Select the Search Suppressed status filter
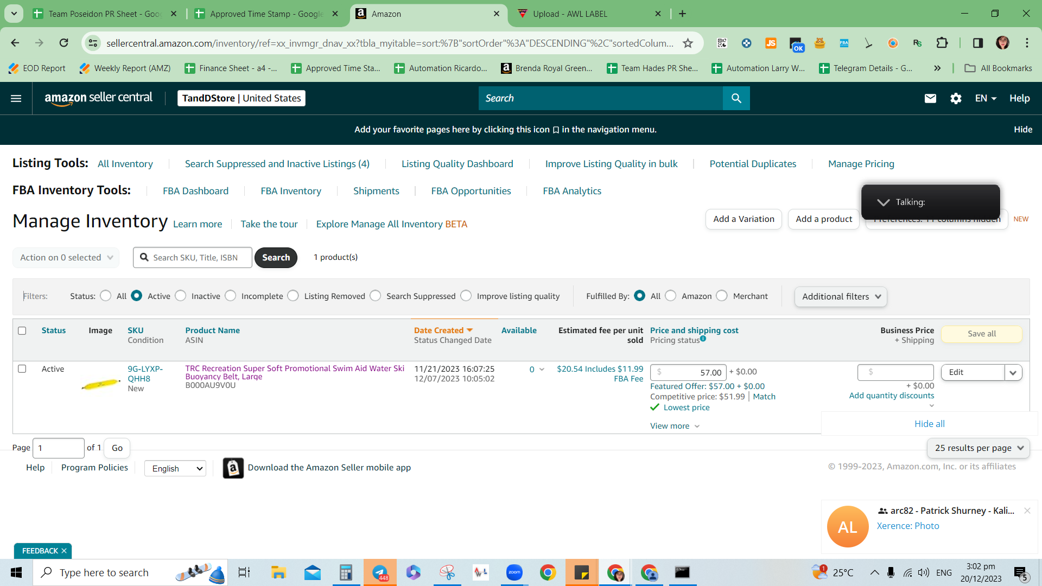Screen dimensions: 1042x586 coord(376,296)
